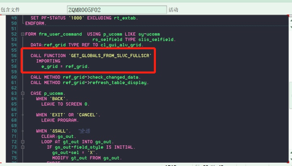Click the 活动 status text

pos(173,10)
